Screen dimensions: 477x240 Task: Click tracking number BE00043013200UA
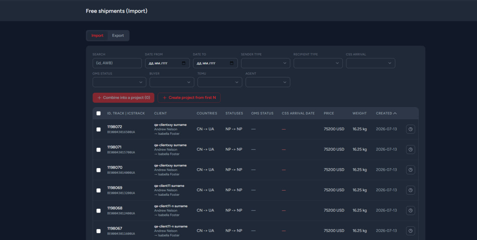point(121,193)
